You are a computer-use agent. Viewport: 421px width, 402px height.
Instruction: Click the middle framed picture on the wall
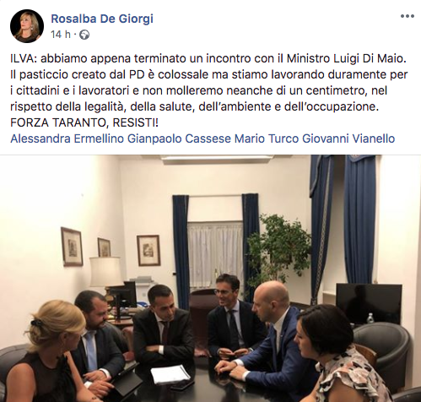tap(104, 247)
